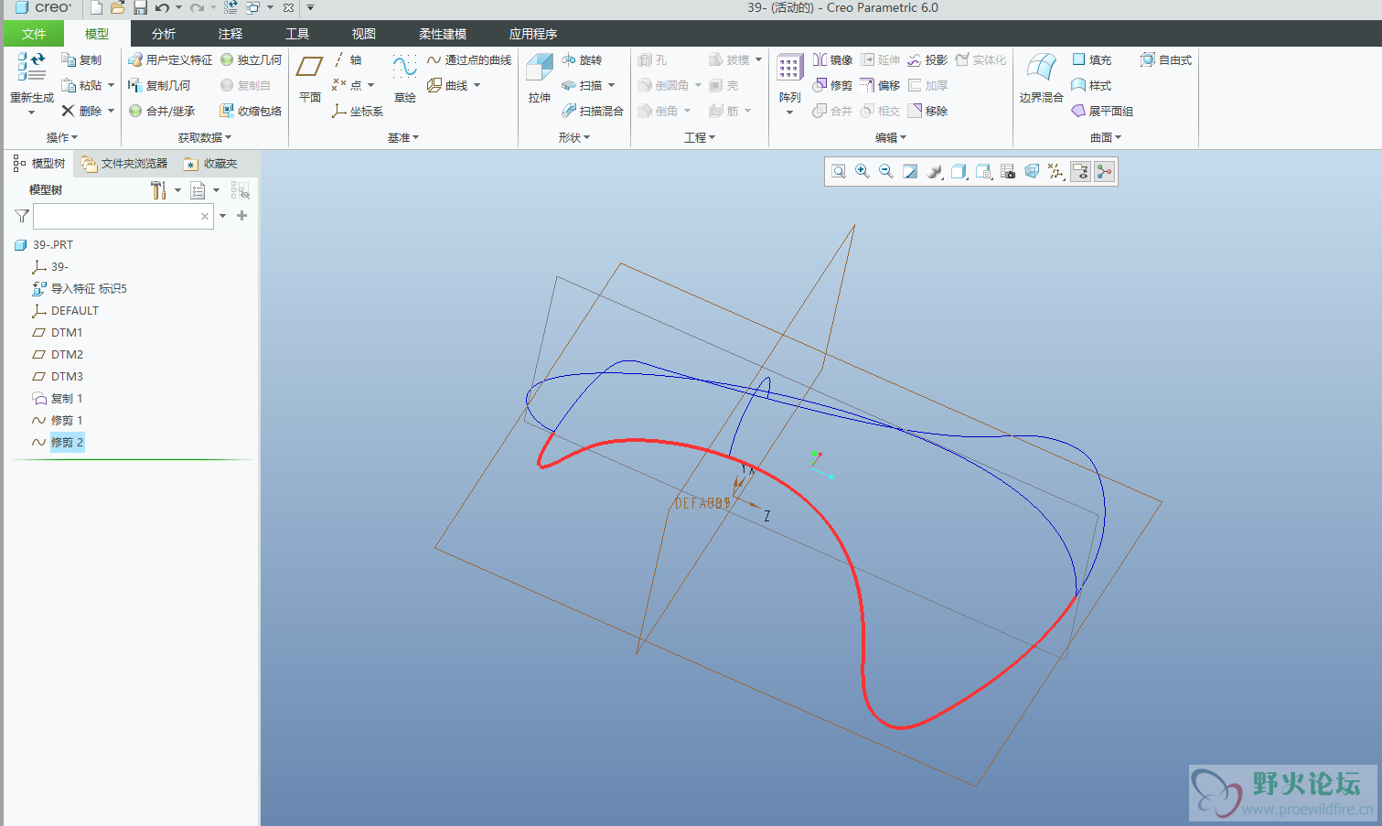Click the Copy Geometry (复制几何) tool
The width and height of the screenshot is (1382, 826).
pos(159,85)
